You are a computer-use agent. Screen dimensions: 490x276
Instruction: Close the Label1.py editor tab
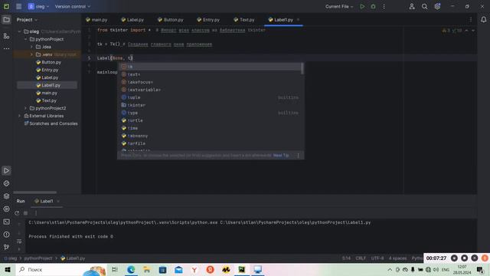click(x=298, y=20)
